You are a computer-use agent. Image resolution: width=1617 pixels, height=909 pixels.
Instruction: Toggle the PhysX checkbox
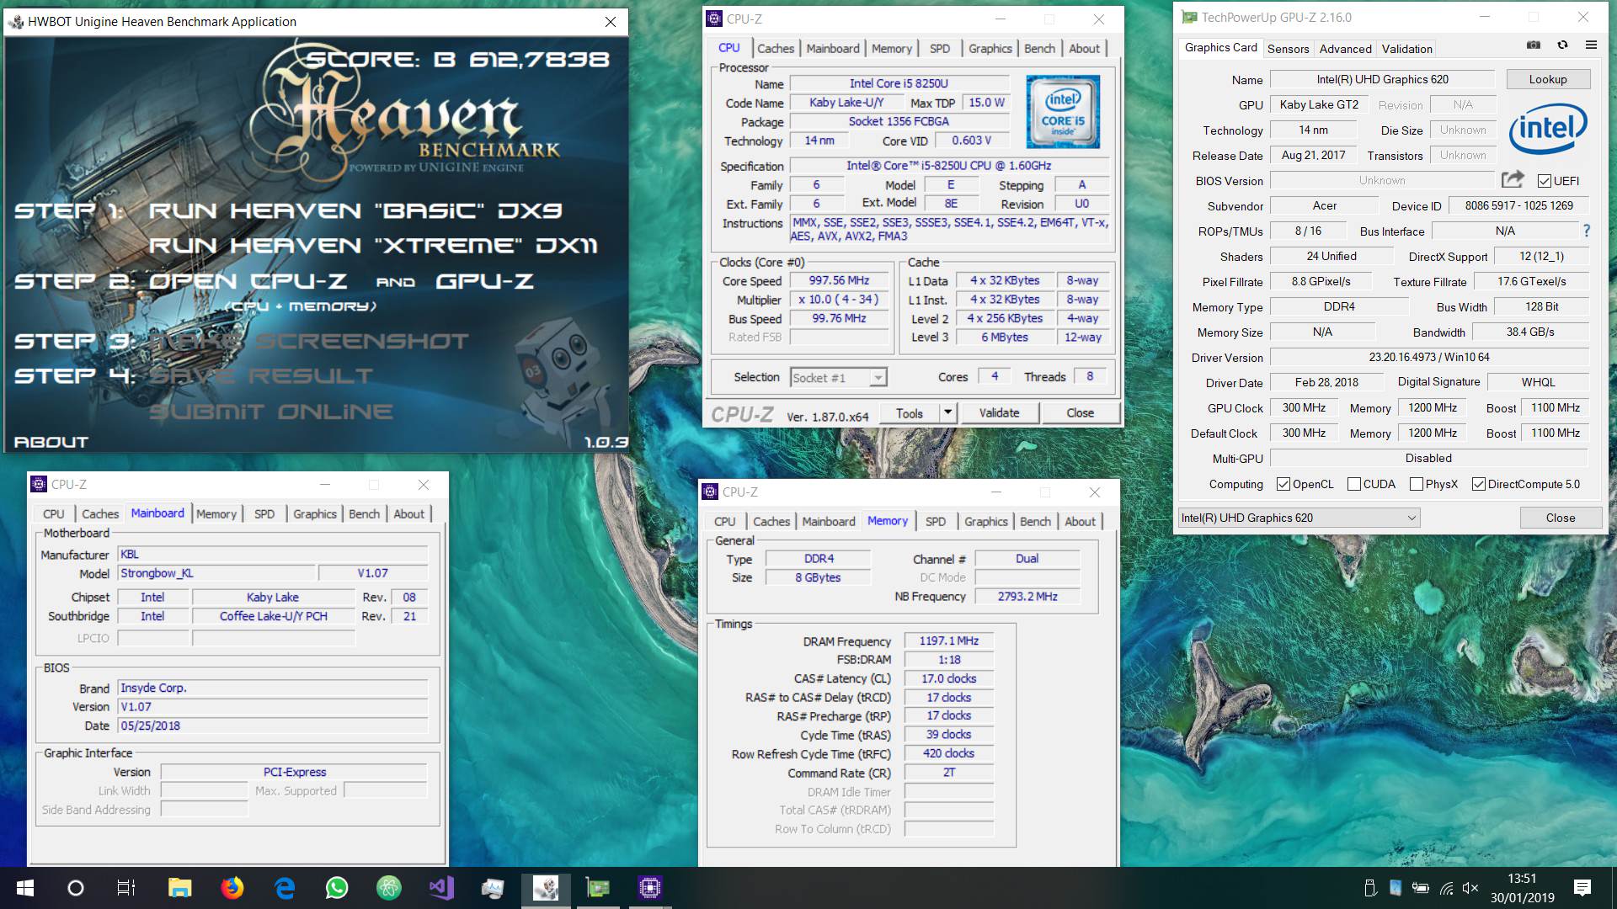pyautogui.click(x=1417, y=484)
